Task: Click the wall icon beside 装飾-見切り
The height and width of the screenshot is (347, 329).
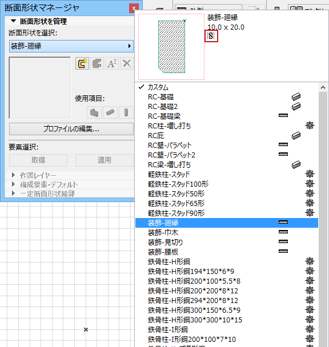Action: coord(283,241)
